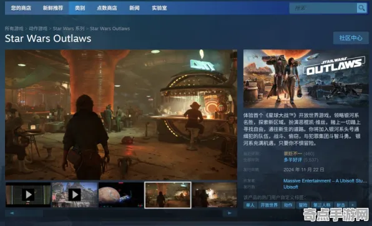Focus the store search input field
372x226 pixels.
323,8
